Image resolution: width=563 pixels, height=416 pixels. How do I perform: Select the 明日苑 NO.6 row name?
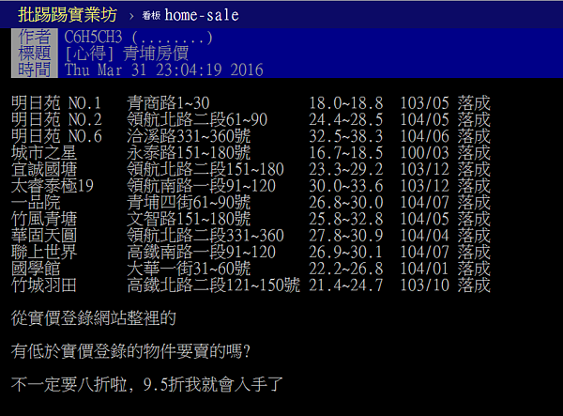[x=56, y=136]
